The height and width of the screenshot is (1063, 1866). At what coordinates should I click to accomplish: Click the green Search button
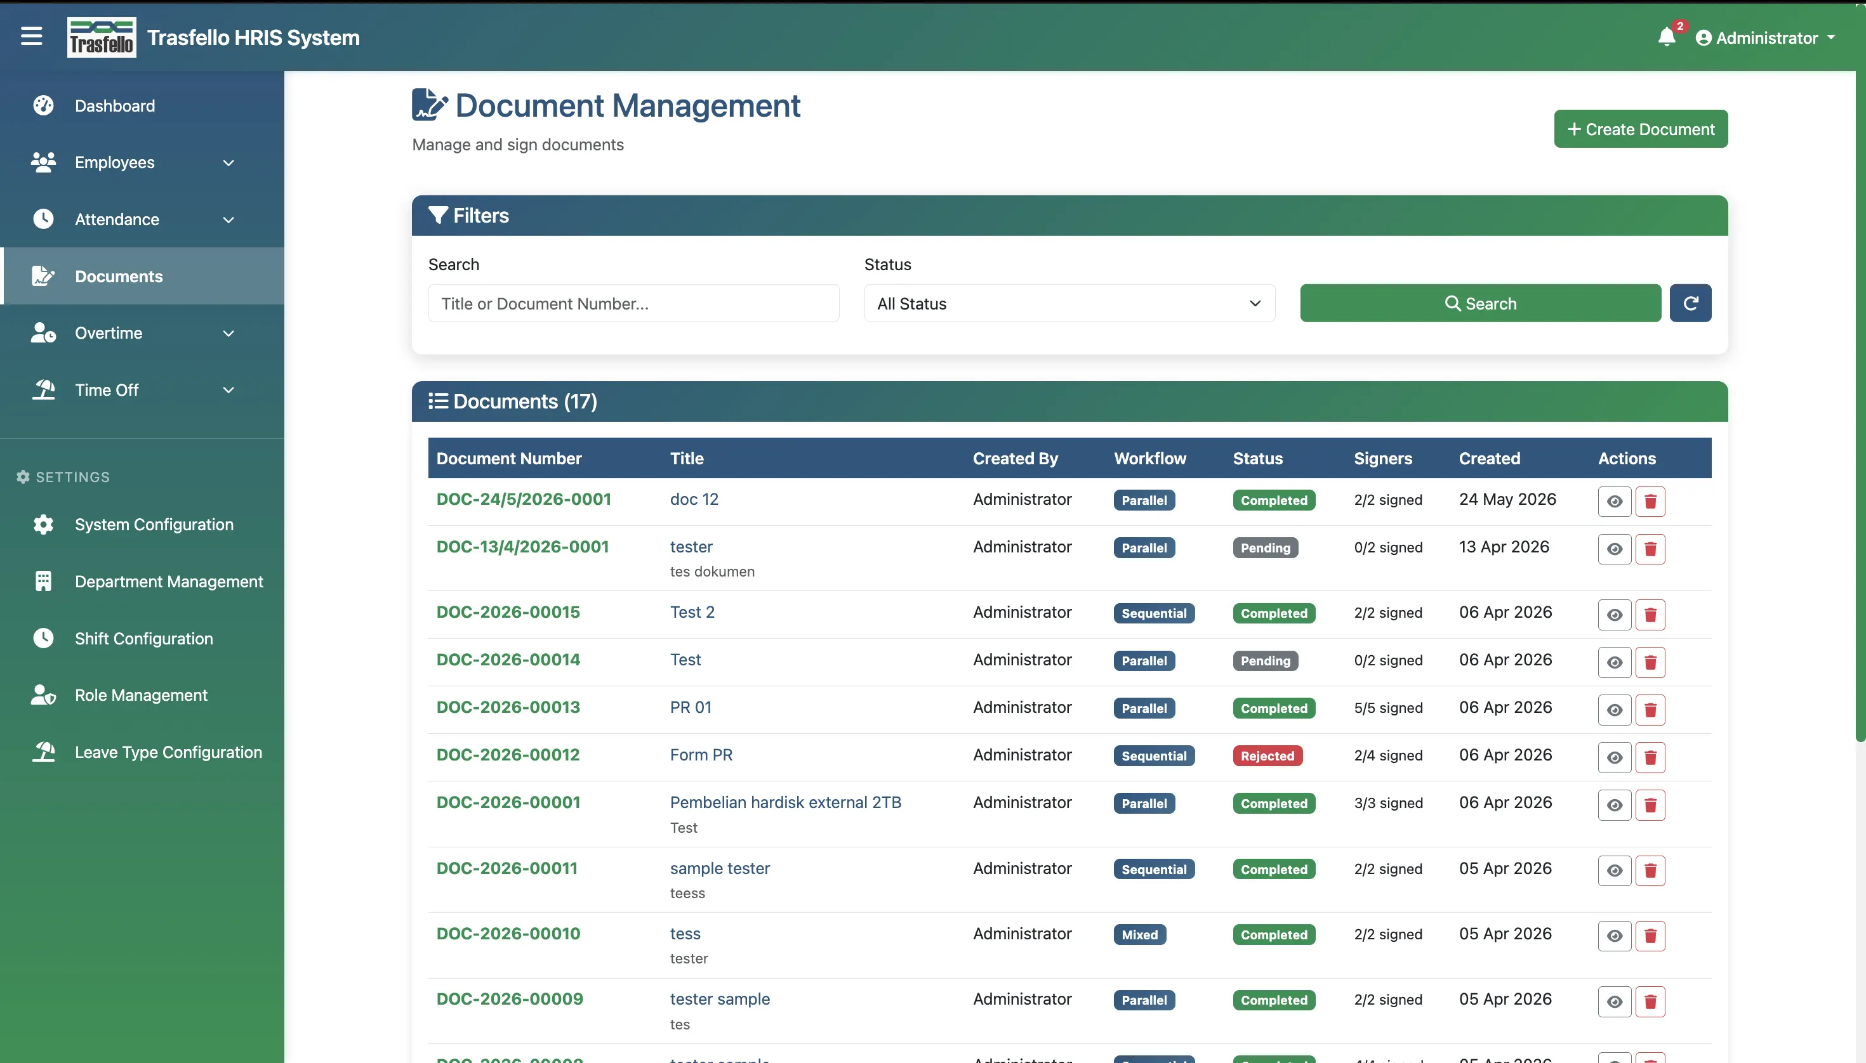(x=1480, y=303)
